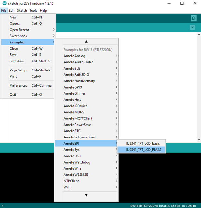Open the tab options dropdown arrow
This screenshot has width=201, height=208.
pos(192,27)
